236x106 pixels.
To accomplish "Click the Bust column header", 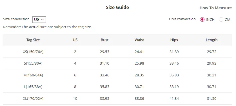I will [104, 40].
